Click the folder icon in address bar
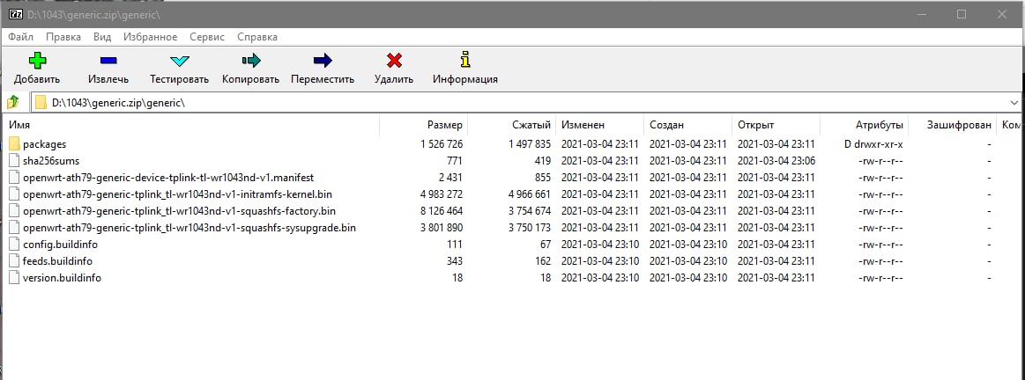The image size is (1025, 380). (x=41, y=103)
